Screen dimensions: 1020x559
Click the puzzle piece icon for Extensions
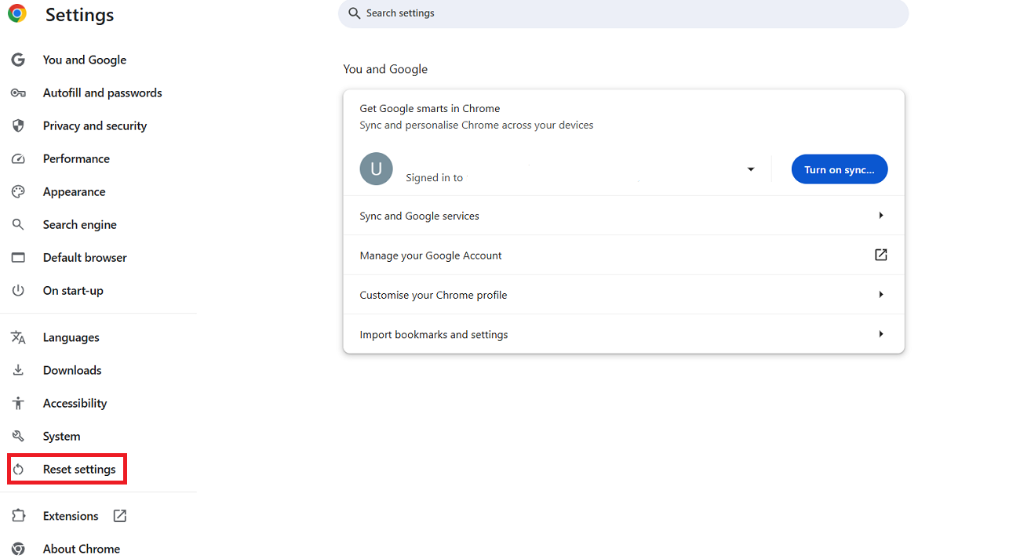pos(18,516)
